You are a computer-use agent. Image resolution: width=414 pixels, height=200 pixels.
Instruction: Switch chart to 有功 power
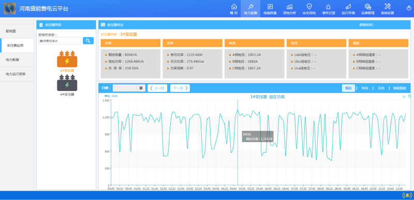[365, 88]
